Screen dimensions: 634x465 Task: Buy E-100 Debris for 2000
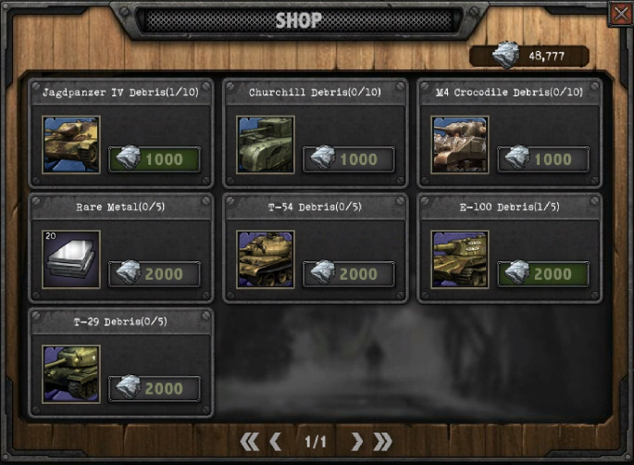543,274
